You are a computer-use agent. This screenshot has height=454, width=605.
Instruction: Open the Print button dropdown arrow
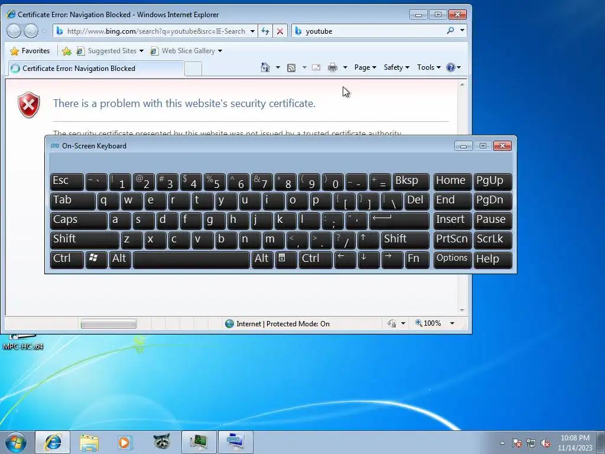[345, 67]
